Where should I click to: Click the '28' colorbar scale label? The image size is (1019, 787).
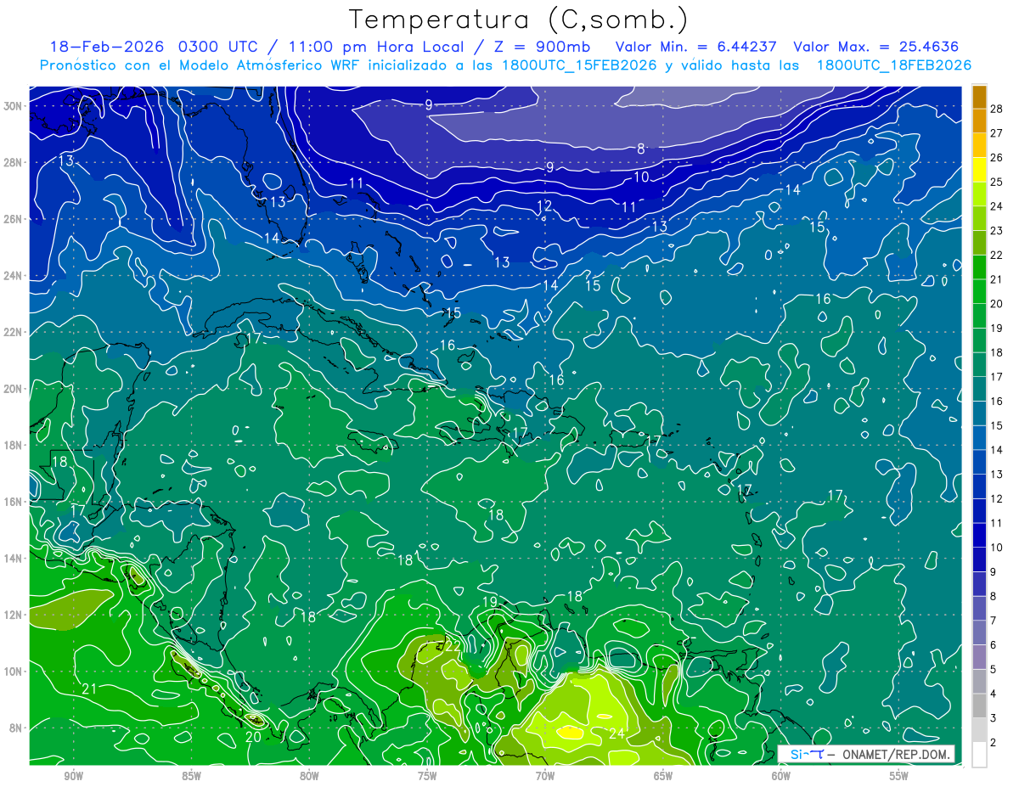pos(997,109)
